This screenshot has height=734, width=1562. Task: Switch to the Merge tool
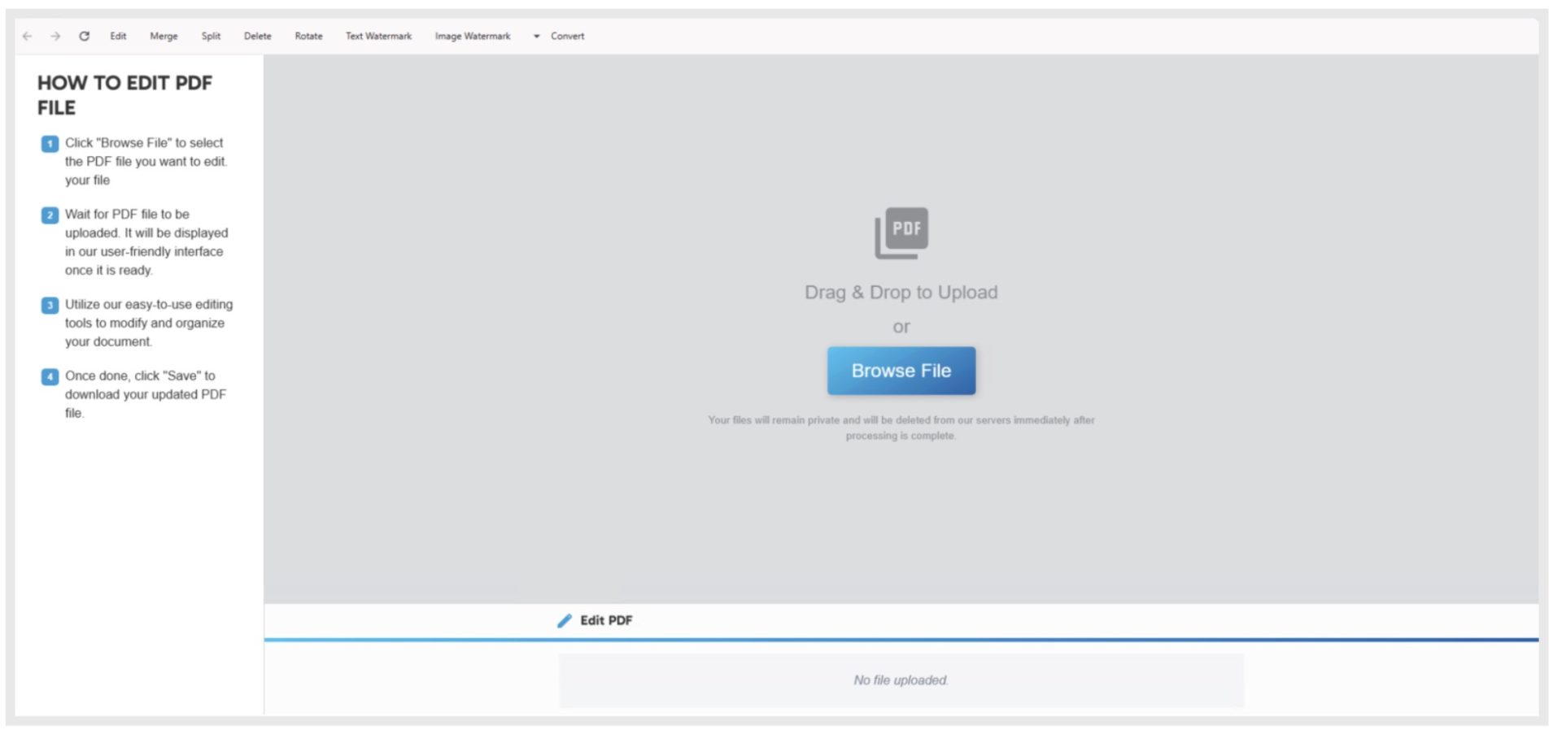(164, 37)
